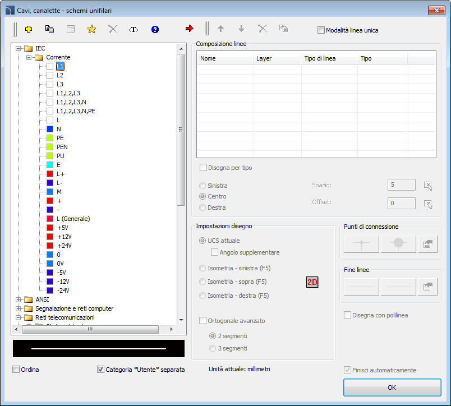Select the +24V tree item

click(x=65, y=246)
